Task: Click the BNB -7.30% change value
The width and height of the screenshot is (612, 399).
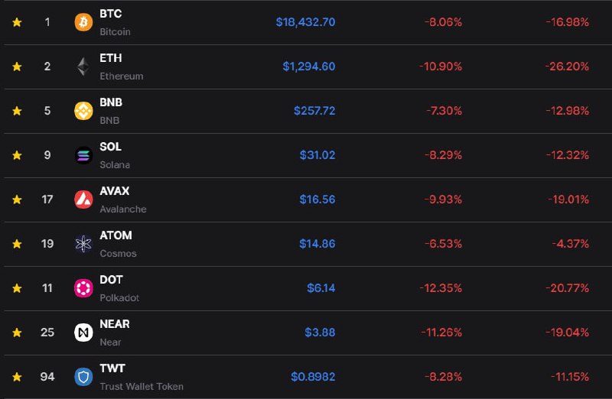Action: tap(444, 111)
